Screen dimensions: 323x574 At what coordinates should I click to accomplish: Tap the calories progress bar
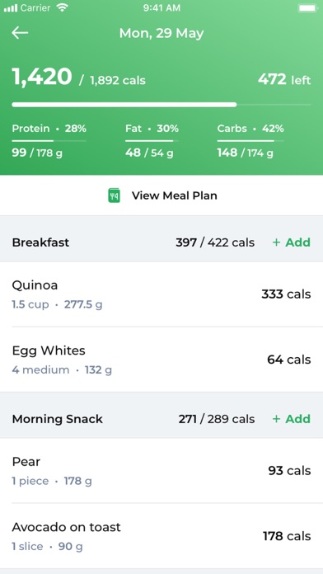(161, 105)
